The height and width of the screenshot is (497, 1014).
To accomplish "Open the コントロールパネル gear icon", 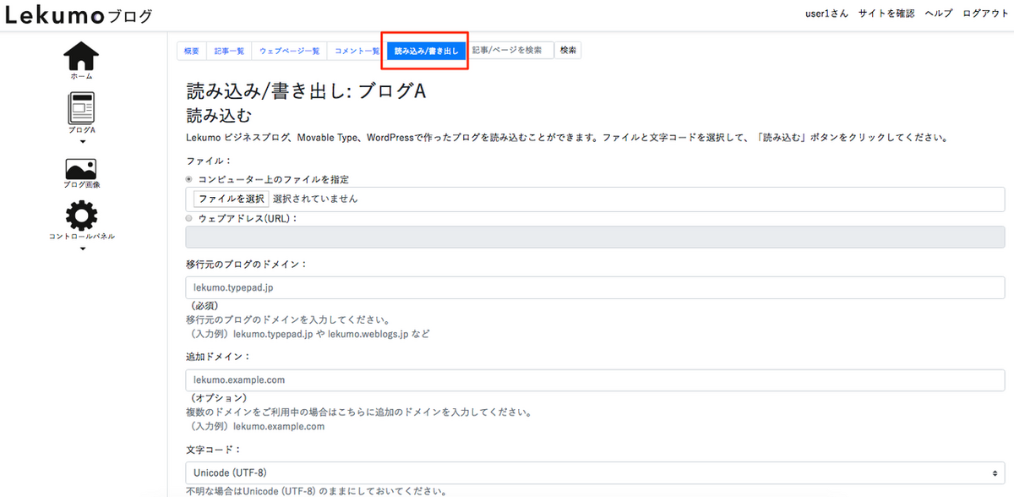I will [x=81, y=215].
